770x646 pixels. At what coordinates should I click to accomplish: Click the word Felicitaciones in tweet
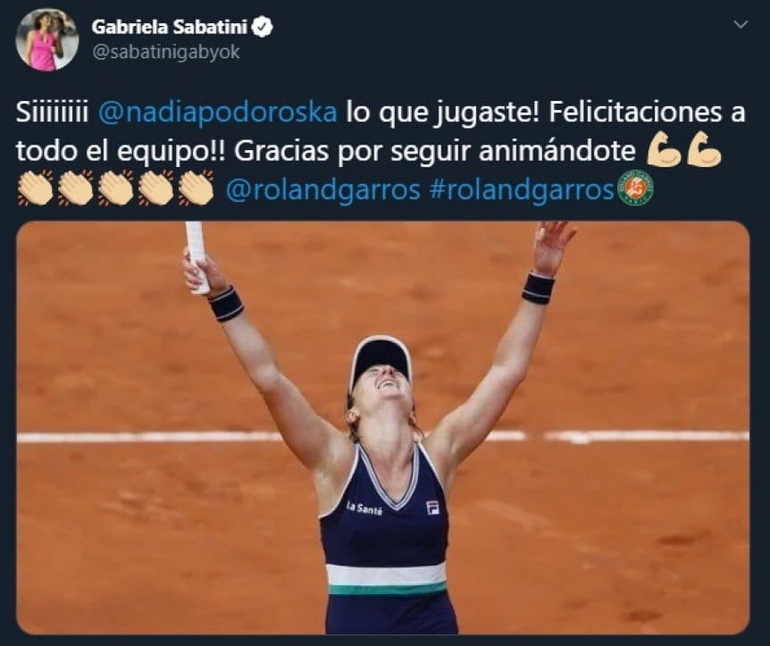pyautogui.click(x=635, y=112)
